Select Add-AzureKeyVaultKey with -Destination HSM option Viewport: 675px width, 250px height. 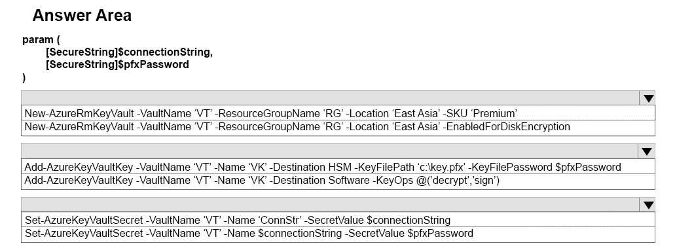tap(338, 166)
